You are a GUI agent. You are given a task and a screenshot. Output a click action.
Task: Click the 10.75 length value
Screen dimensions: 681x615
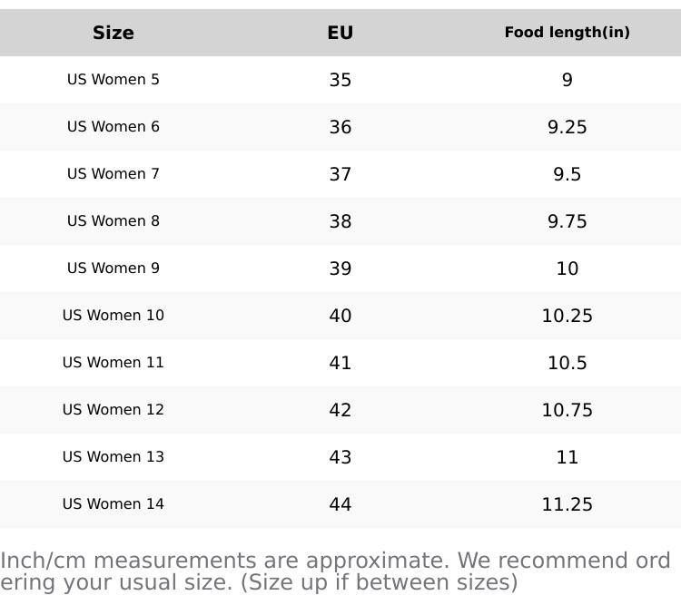click(x=567, y=410)
